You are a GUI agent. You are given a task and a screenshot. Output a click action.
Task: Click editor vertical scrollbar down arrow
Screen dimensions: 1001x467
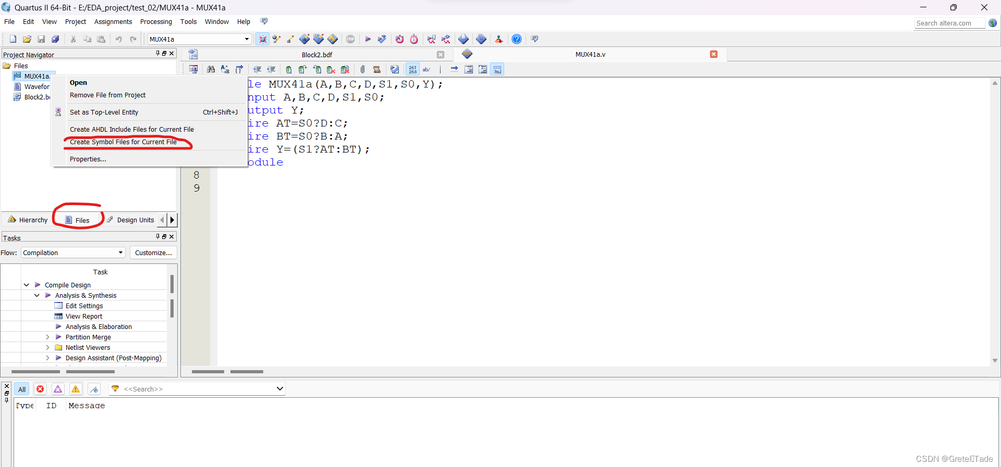coord(995,360)
